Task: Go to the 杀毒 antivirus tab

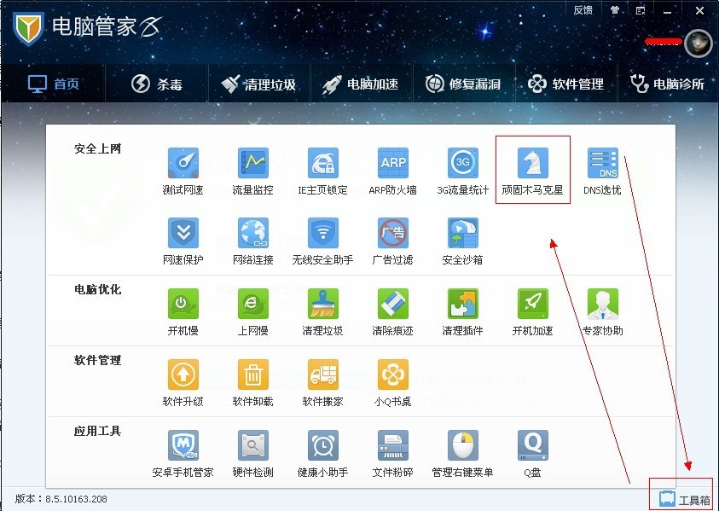Action: pos(157,84)
